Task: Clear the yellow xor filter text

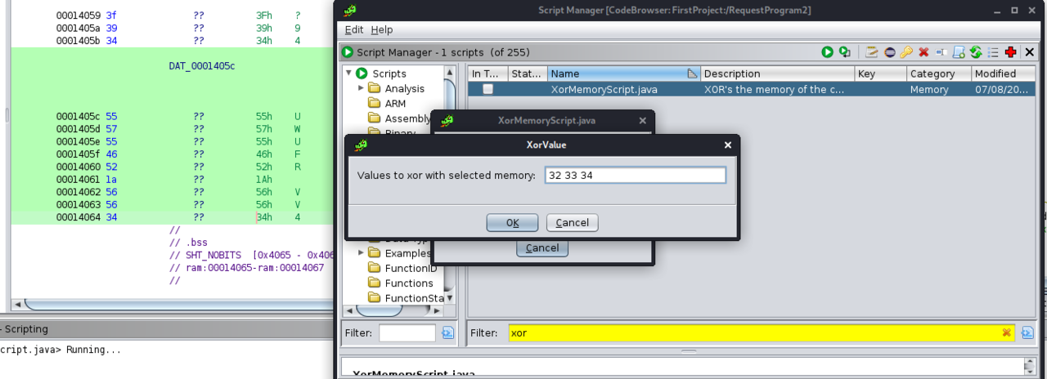Action: point(1006,333)
